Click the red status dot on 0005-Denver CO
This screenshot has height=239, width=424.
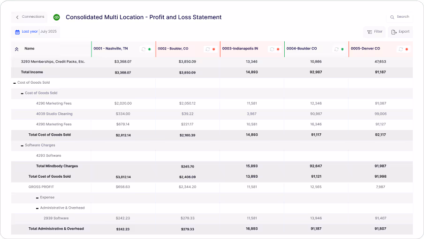[x=407, y=49]
